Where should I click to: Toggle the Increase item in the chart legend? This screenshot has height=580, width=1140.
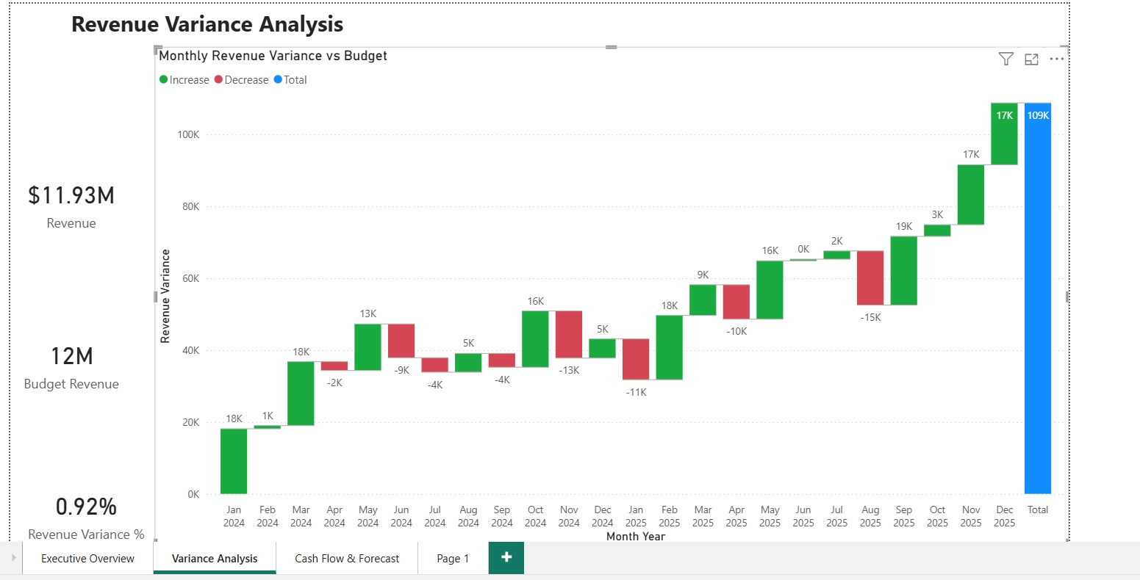point(184,79)
